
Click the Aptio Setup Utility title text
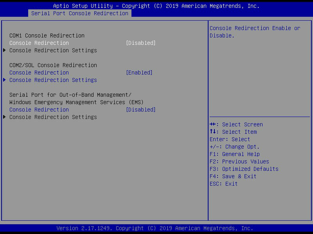156,6
